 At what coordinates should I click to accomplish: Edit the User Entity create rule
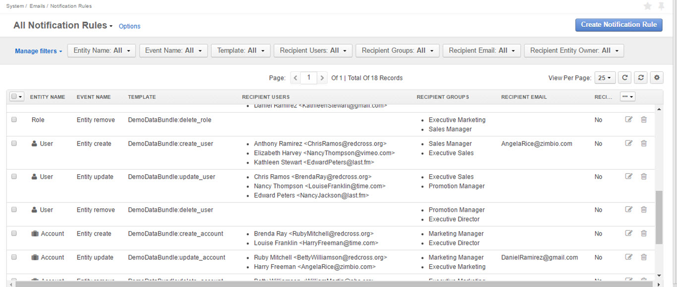[629, 143]
